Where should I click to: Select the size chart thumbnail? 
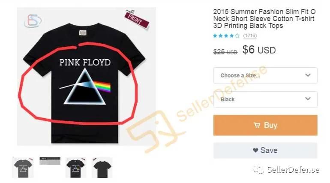click(50, 161)
